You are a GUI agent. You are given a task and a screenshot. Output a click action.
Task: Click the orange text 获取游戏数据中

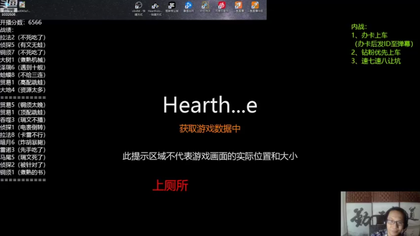tap(210, 128)
